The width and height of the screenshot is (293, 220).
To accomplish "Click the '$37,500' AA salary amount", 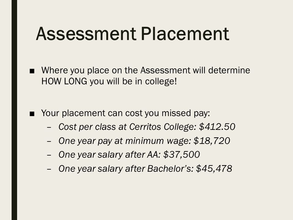I will point(181,155).
